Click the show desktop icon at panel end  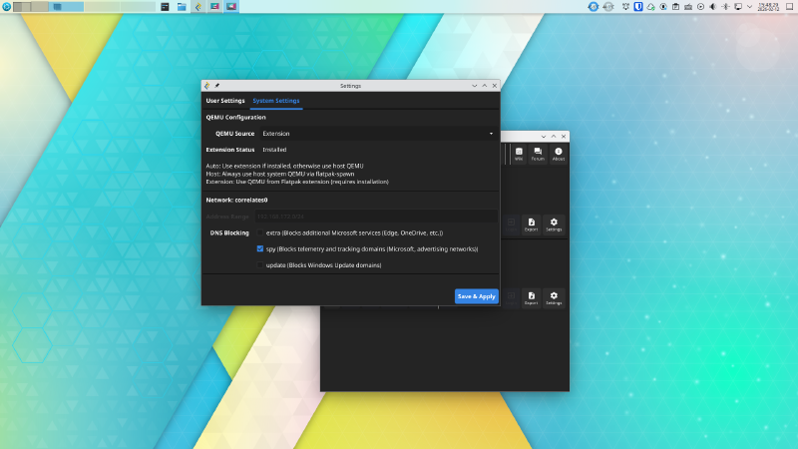[790, 7]
